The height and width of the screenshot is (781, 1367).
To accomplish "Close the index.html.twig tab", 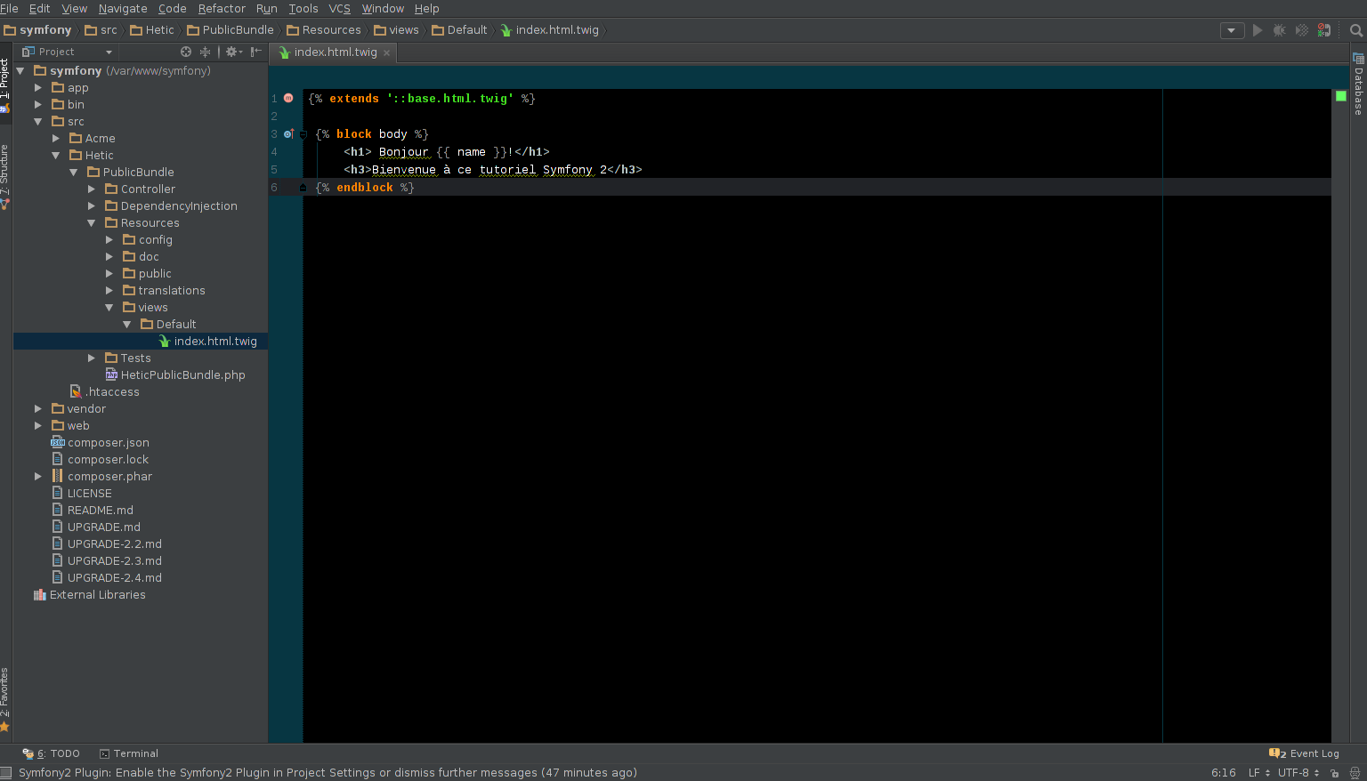I will tap(386, 52).
